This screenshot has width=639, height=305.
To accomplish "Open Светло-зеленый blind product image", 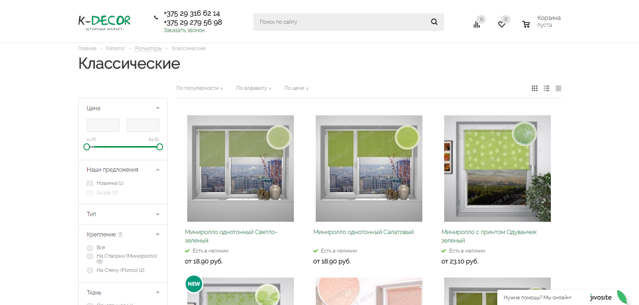I will (240, 168).
